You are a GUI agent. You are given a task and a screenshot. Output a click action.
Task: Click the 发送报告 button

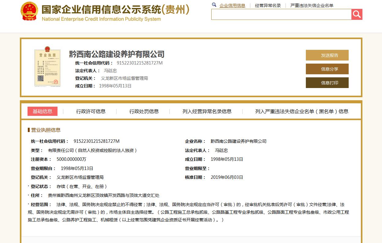(x=327, y=55)
